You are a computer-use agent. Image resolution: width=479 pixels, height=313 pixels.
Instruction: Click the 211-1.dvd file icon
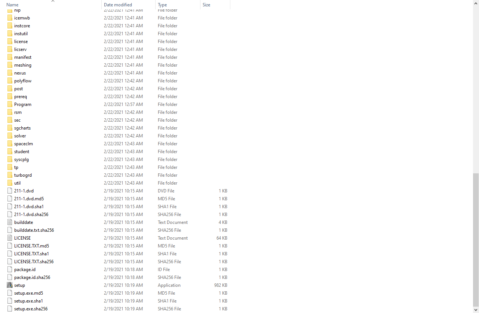(x=10, y=191)
